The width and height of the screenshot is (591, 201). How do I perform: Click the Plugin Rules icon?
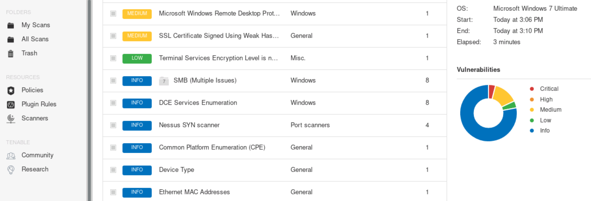11,105
